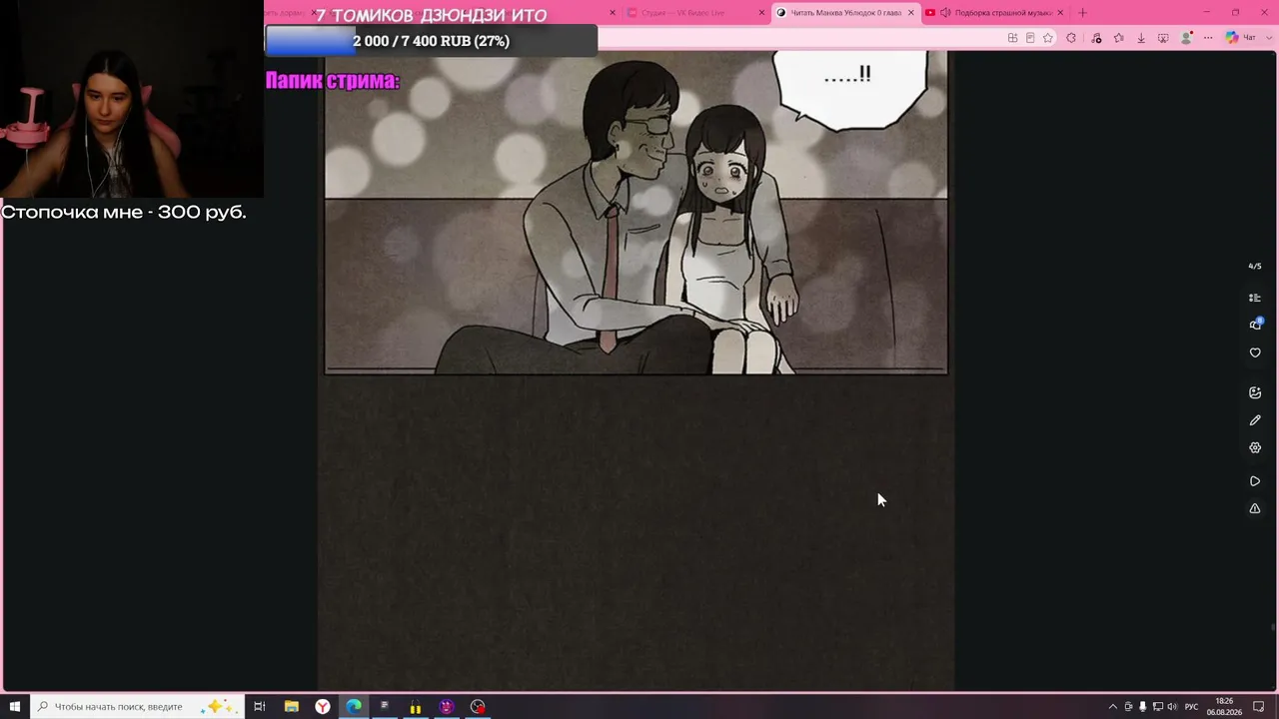Open the volume control in system tray
Viewport: 1279px width, 719px height.
pyautogui.click(x=1172, y=707)
